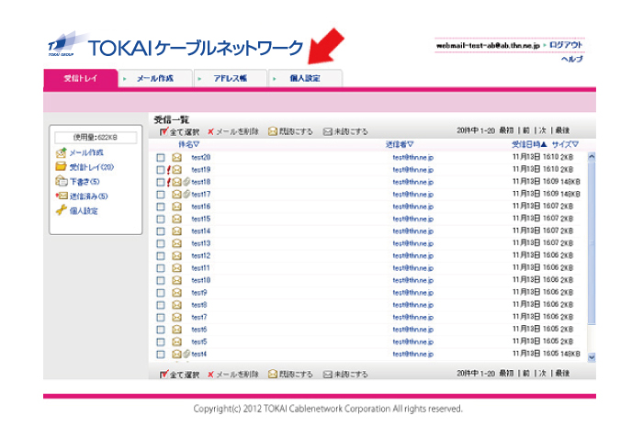This screenshot has width=643, height=427.
Task: Check the box for test10
Action: point(161,280)
